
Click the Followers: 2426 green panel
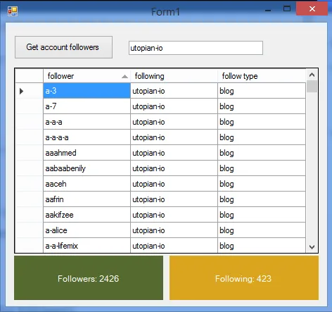point(89,278)
